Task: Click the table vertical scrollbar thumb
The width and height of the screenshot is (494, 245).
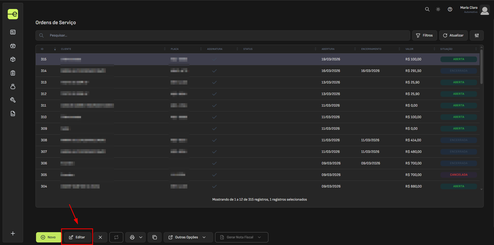Action: (x=481, y=67)
